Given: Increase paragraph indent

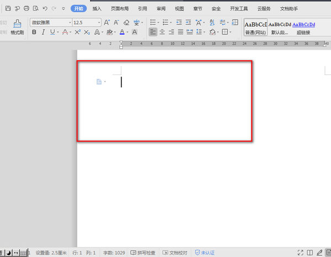Looking at the screenshot, I should click(188, 23).
